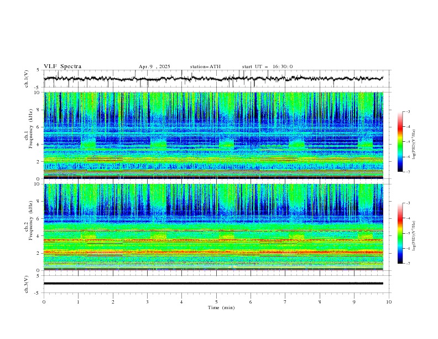Click the "ch.3(V)" axis label
This screenshot has height=339, width=438.
27,284
